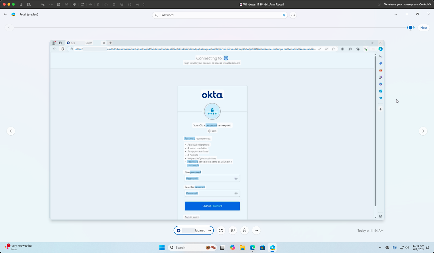The width and height of the screenshot is (434, 253).
Task: Open the Search icon in the Edge sidebar
Action: (x=380, y=56)
